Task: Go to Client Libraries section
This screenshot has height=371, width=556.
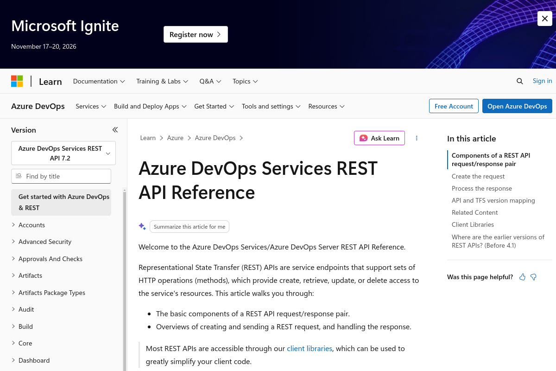Action: click(x=473, y=224)
